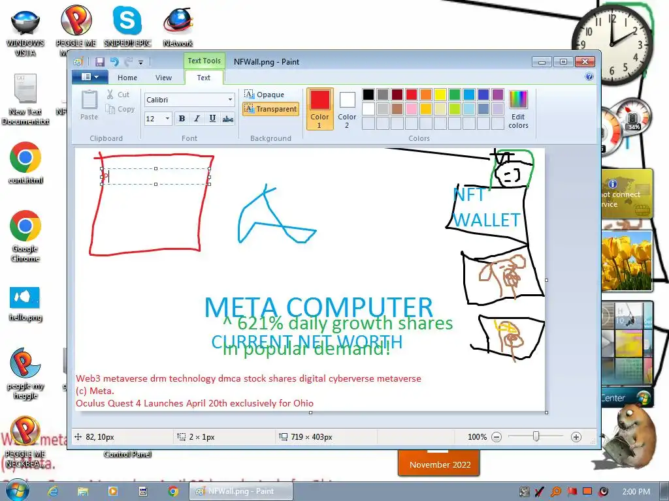Open the Customize Quick Access Toolbar dropdown
The height and width of the screenshot is (501, 669).
(x=141, y=63)
